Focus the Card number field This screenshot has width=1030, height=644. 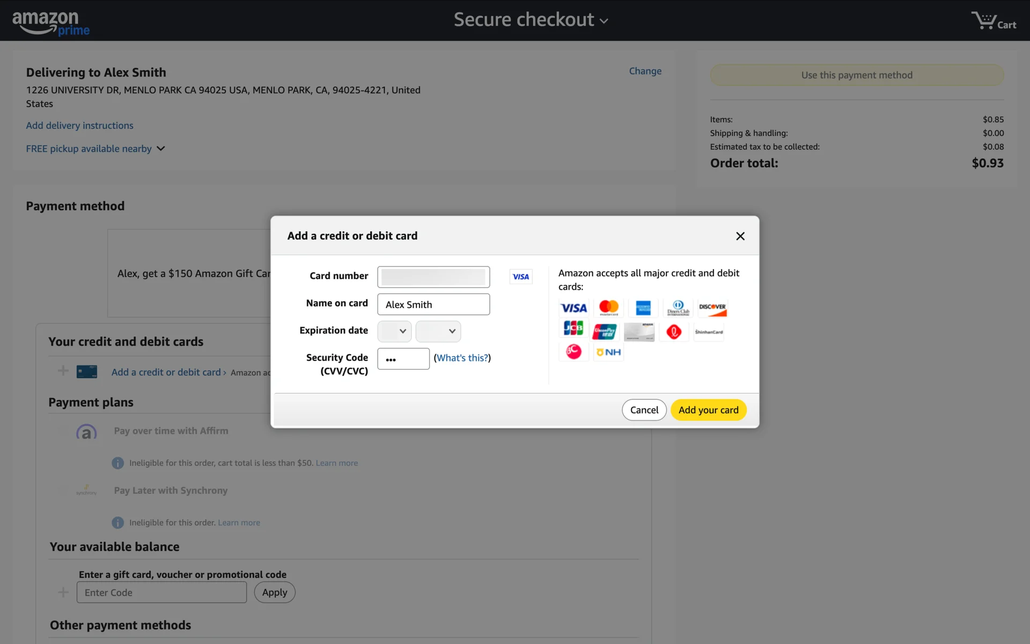click(x=433, y=277)
